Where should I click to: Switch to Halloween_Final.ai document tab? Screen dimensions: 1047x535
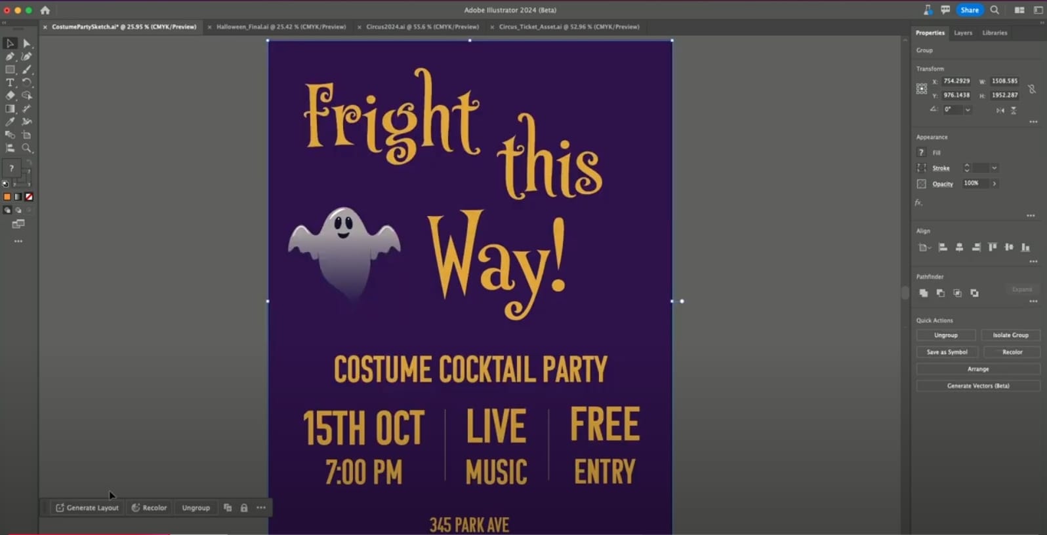tap(281, 27)
